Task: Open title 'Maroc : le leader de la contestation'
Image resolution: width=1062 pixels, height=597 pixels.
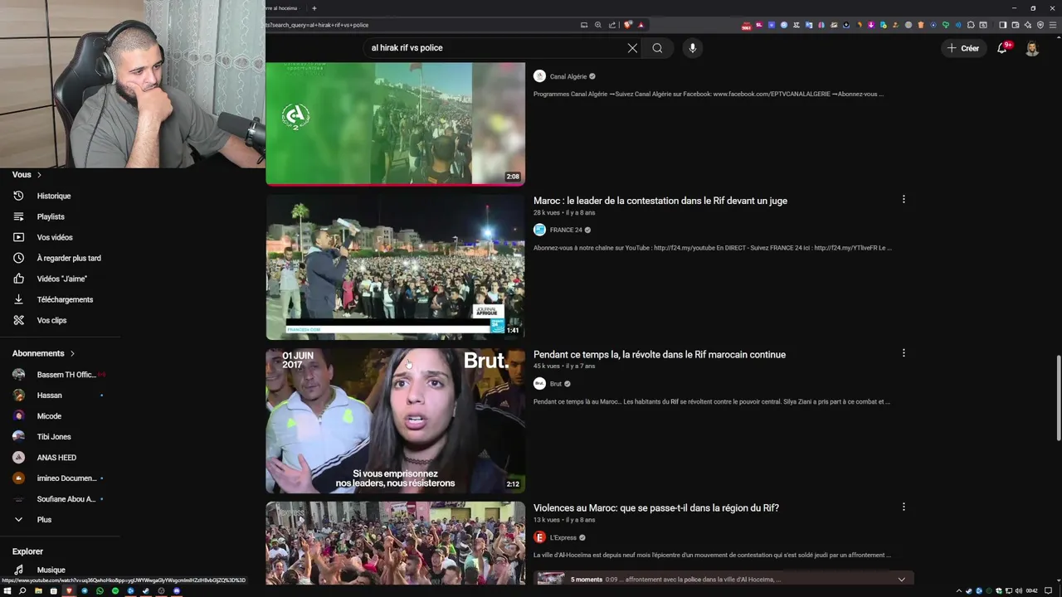Action: [x=660, y=201]
